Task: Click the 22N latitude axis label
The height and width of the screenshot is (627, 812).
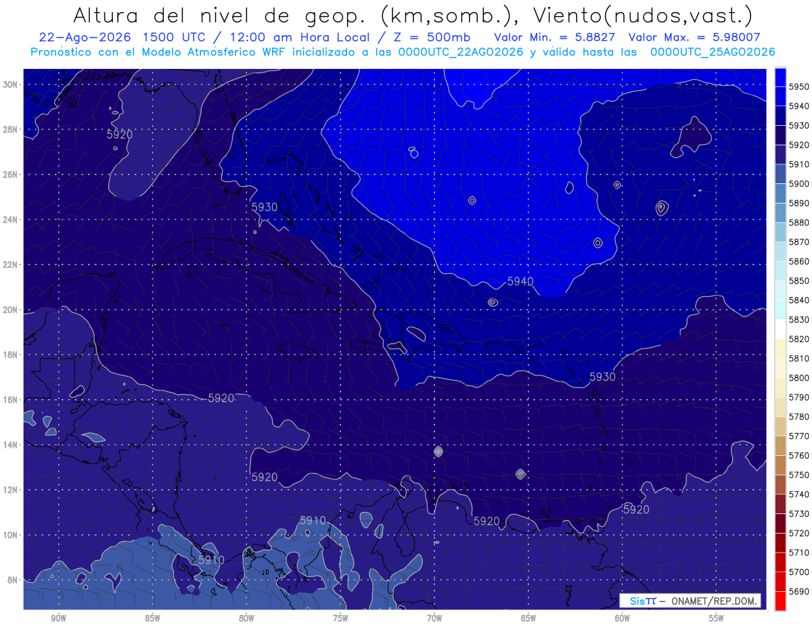Action: (x=10, y=264)
